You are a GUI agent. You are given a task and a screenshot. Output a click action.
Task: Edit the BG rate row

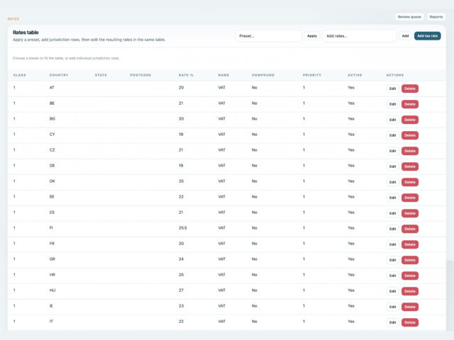[x=392, y=120]
